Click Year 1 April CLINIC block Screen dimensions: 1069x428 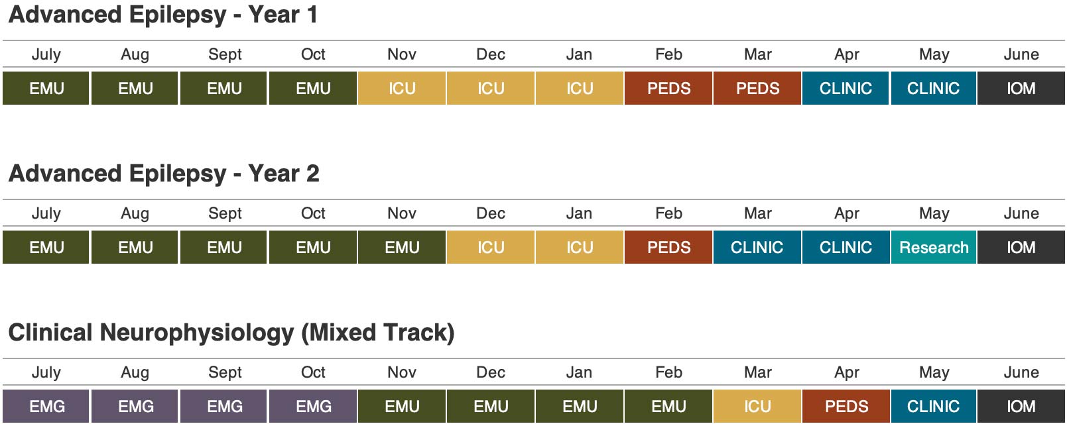point(846,88)
